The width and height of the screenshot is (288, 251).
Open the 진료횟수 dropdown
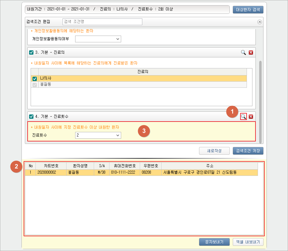(98, 135)
